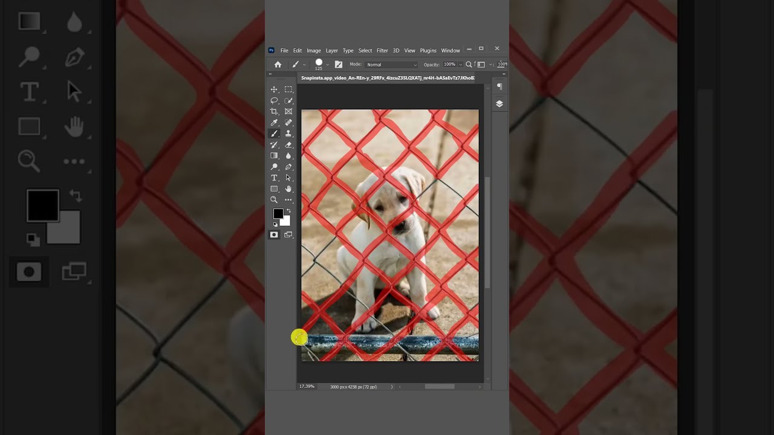
Task: Click the 17.39% zoom level field
Action: [307, 387]
